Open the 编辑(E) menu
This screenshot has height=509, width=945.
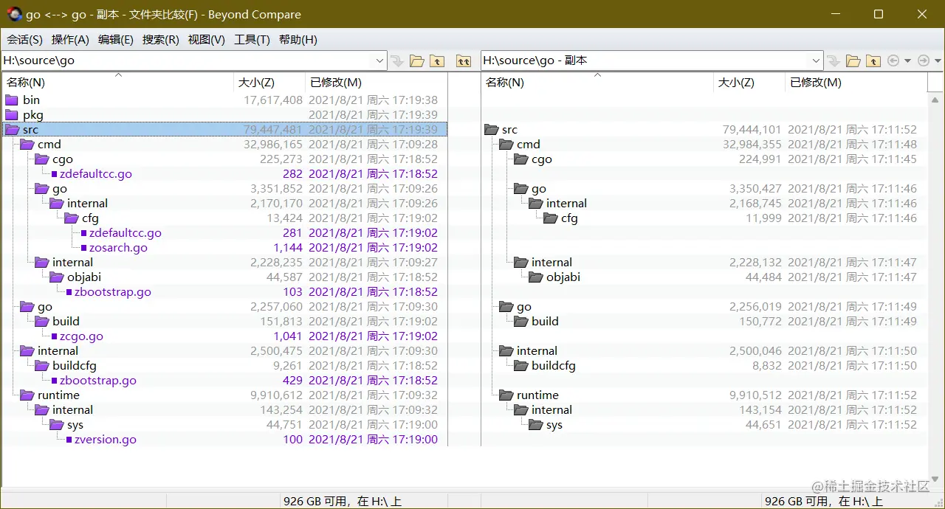(x=116, y=40)
